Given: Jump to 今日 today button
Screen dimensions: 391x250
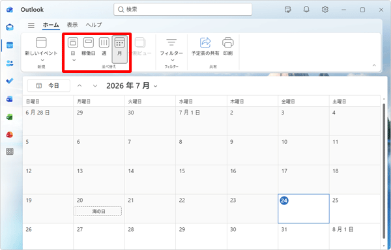Looking at the screenshot, I should pyautogui.click(x=49, y=86).
